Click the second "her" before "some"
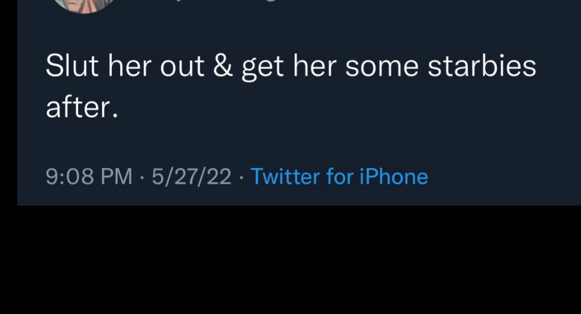The width and height of the screenshot is (581, 314). click(x=314, y=68)
